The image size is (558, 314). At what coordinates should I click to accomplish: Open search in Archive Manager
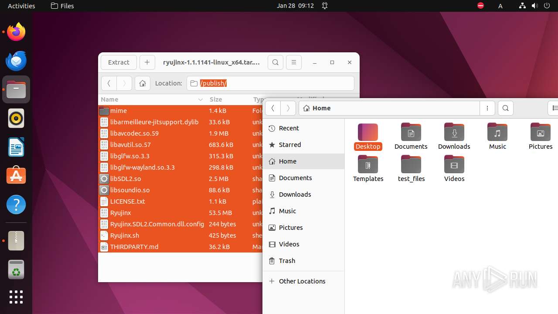276,62
